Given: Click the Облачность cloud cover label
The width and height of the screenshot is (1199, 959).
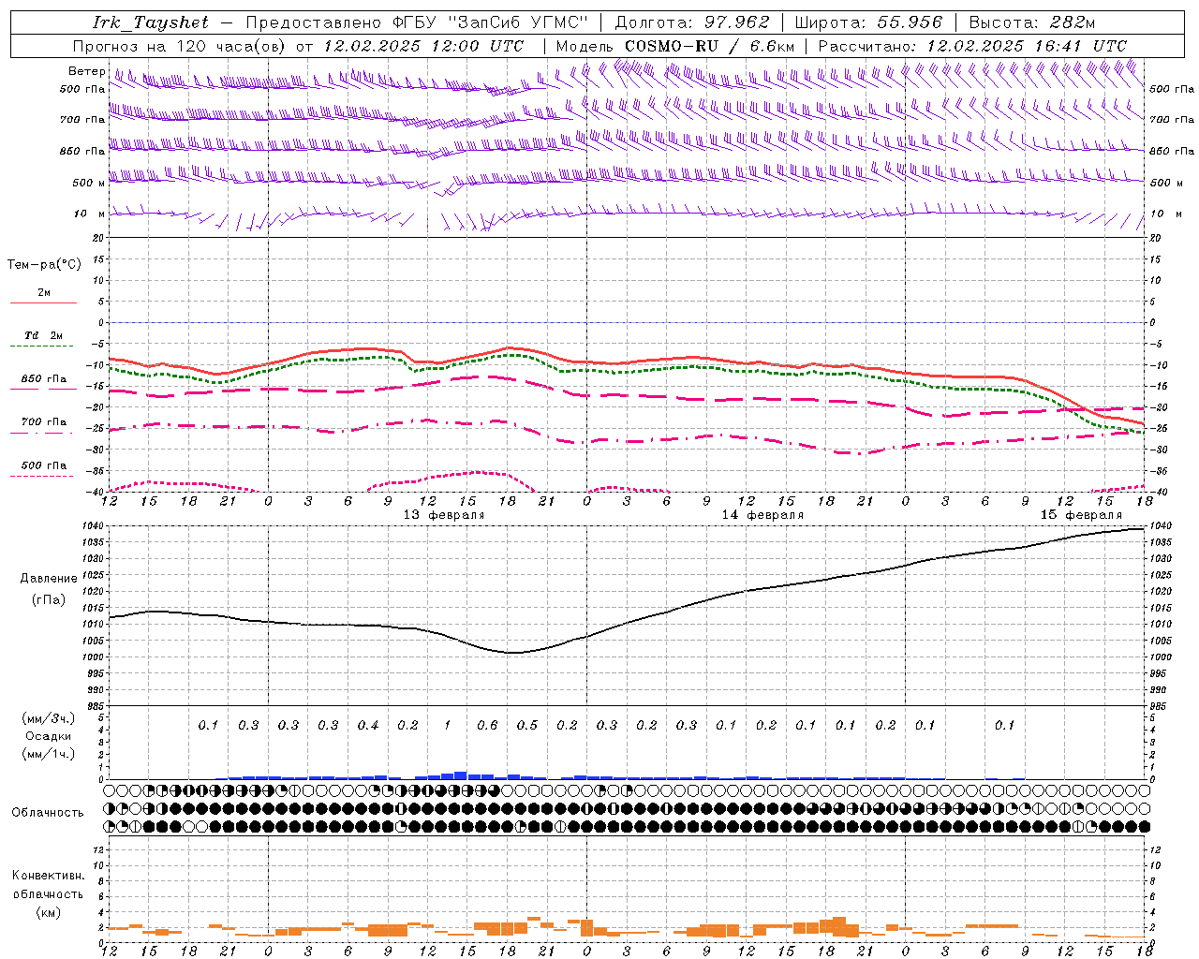Looking at the screenshot, I should [48, 813].
